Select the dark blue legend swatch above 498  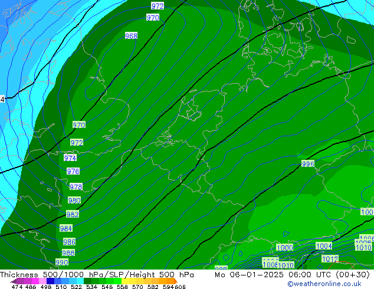(x=50, y=281)
